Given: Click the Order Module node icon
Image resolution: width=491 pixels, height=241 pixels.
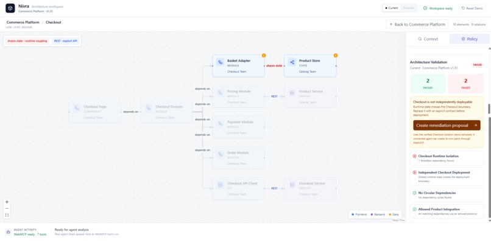Looking at the screenshot, I should point(220,154).
